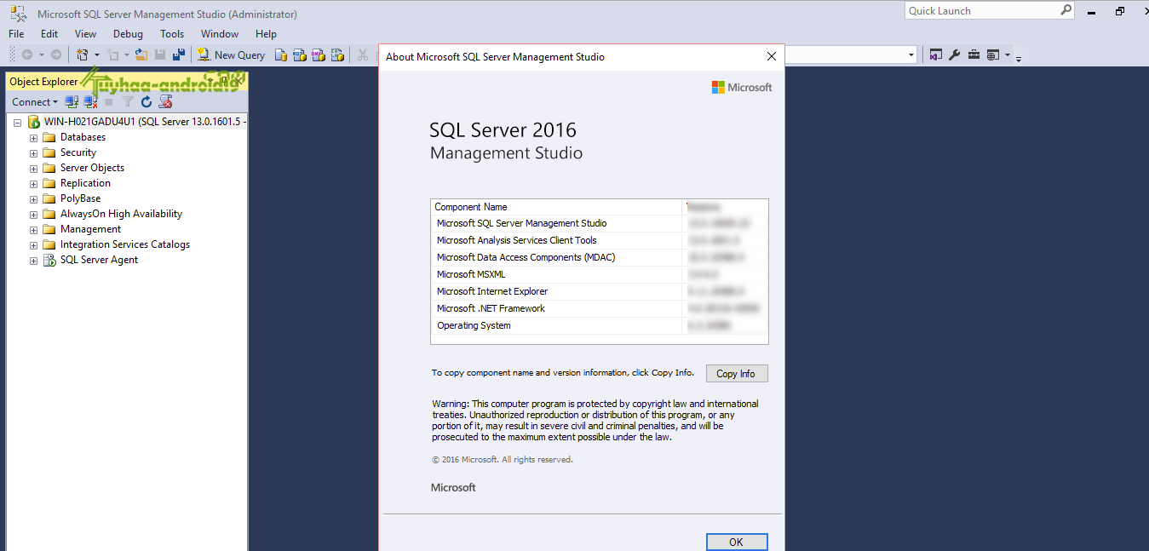Select the New Analysis Services MDX Query icon

301,55
